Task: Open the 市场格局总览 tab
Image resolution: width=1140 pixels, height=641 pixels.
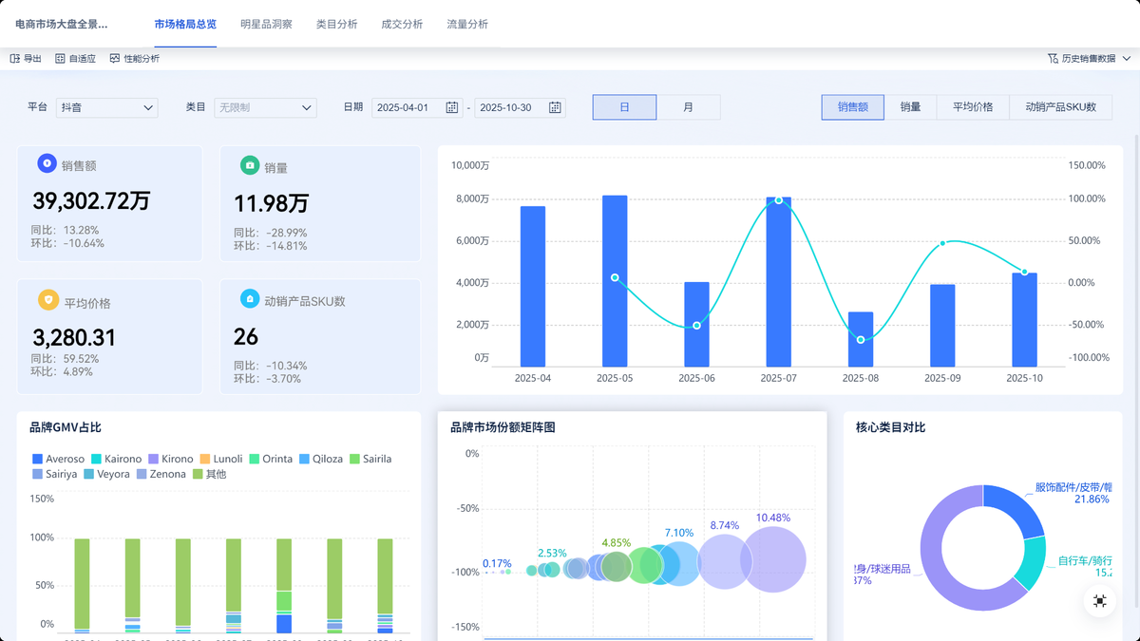Action: 185,24
